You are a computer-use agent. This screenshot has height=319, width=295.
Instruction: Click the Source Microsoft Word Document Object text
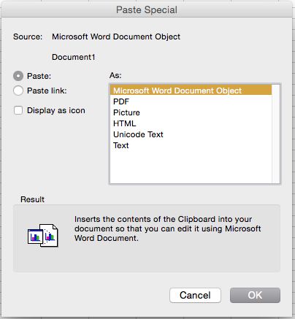pos(116,36)
